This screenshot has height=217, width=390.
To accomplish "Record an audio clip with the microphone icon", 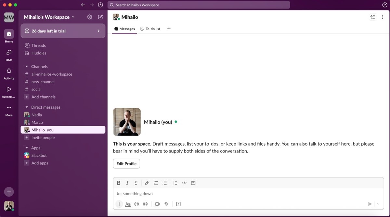I will click(x=166, y=204).
